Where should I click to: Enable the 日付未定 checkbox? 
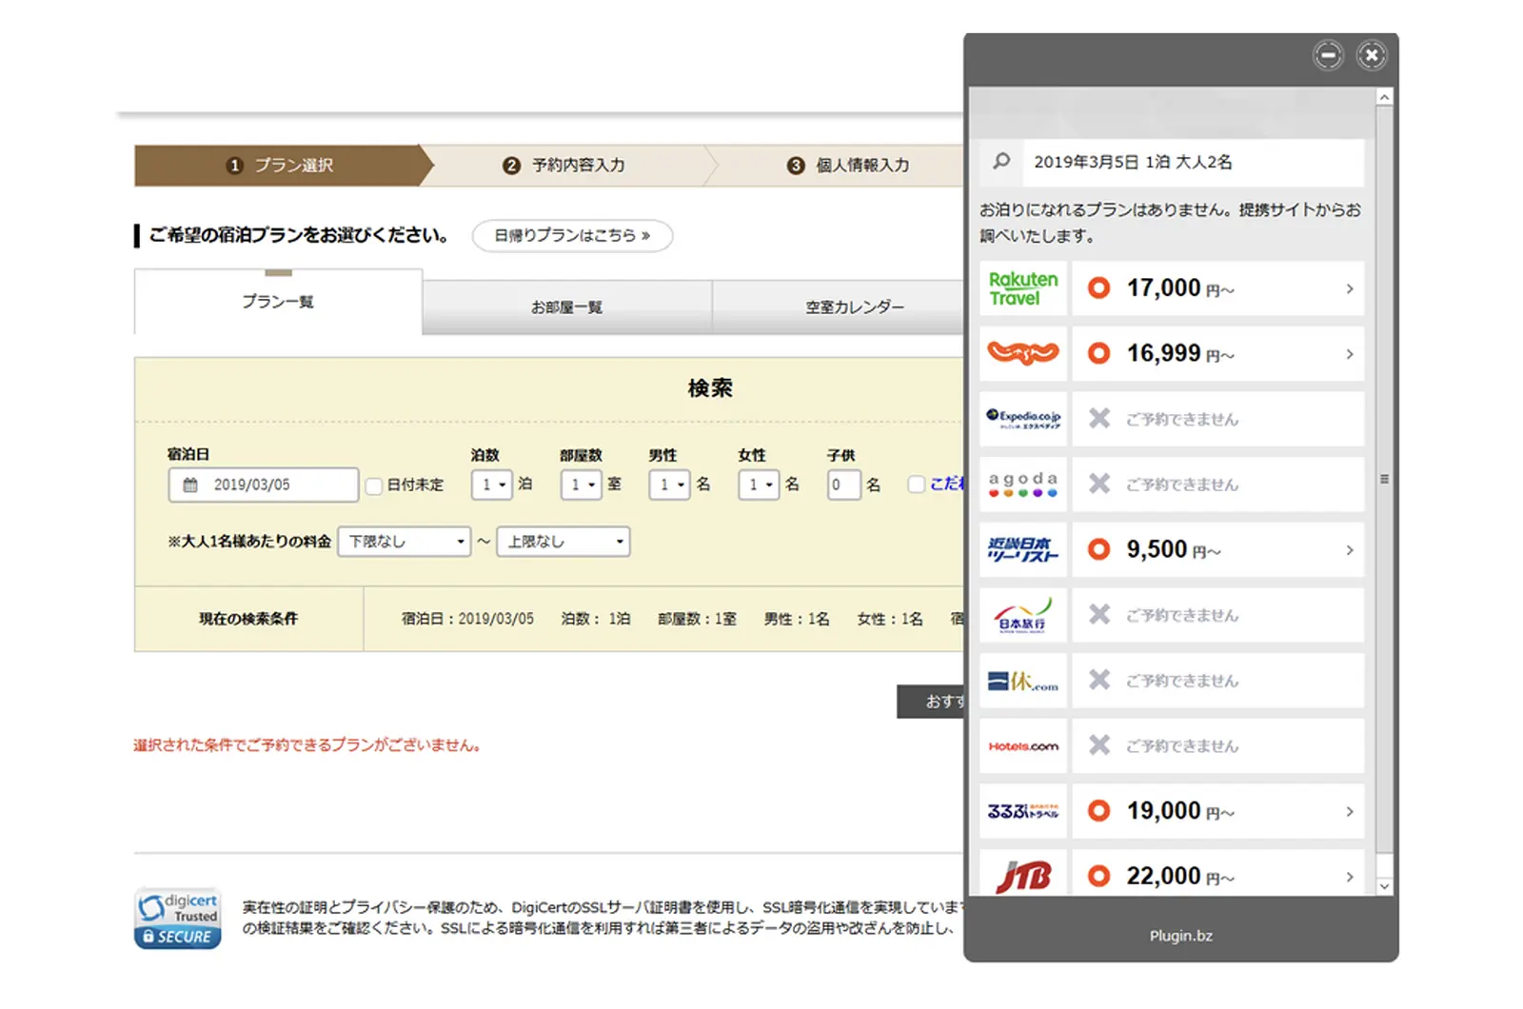374,485
